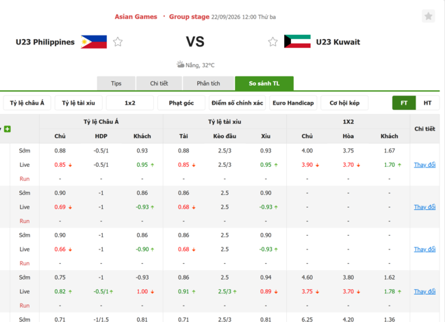Switch to HT half-time odds
445x322 pixels.
[x=427, y=103]
